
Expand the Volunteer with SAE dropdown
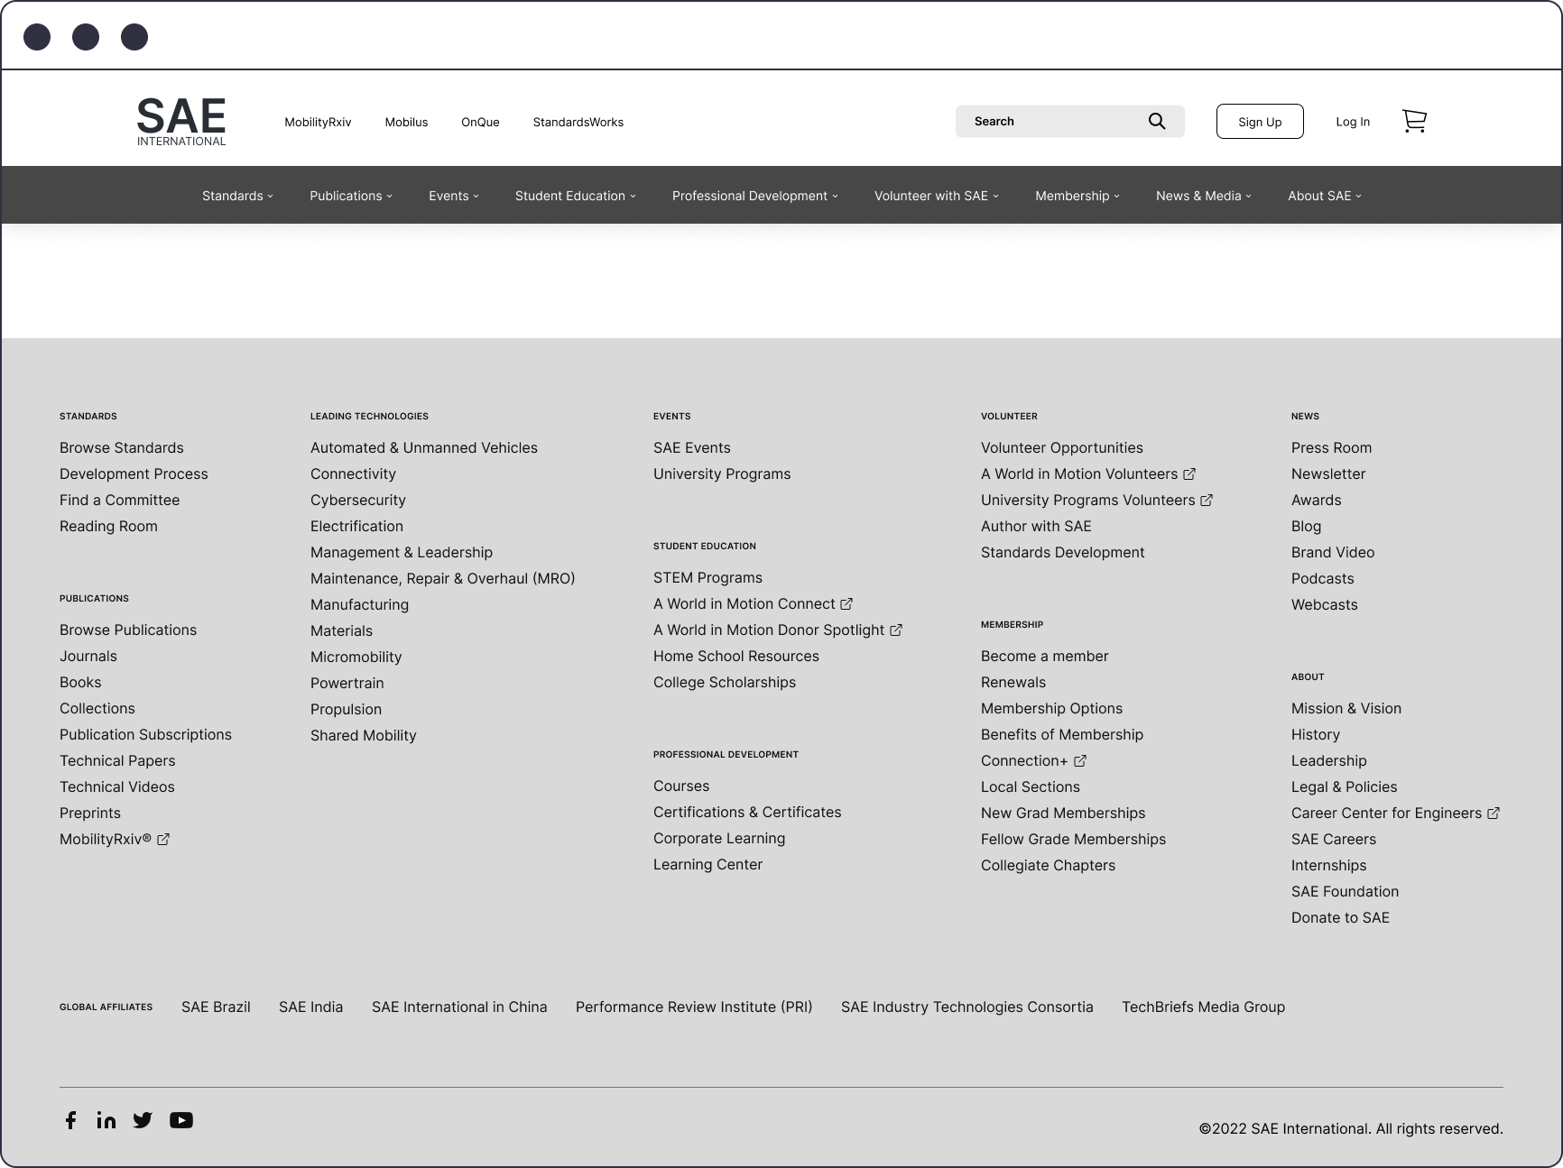[937, 196]
